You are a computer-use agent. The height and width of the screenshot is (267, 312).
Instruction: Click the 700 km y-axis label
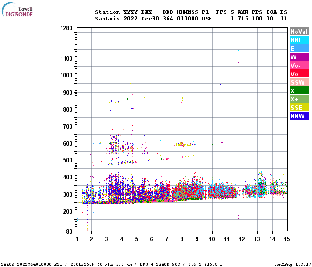68,126
